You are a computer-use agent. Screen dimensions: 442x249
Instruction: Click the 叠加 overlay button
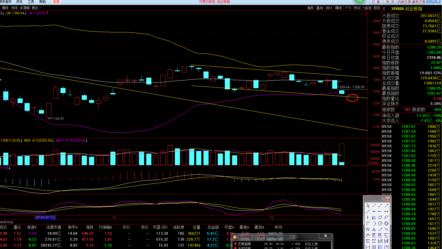[x=320, y=8]
